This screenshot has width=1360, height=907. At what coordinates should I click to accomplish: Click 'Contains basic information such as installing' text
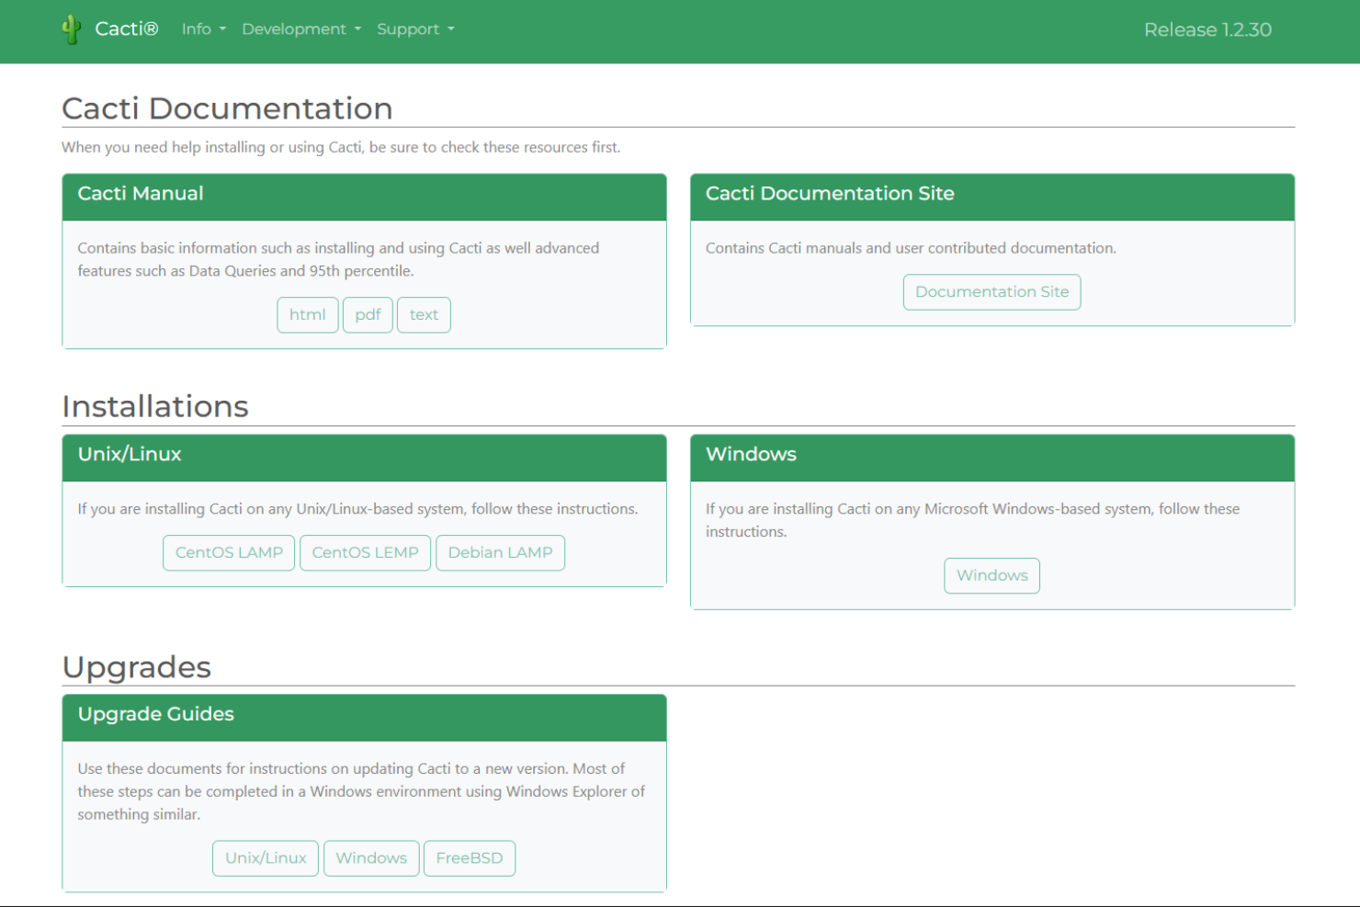tap(338, 259)
